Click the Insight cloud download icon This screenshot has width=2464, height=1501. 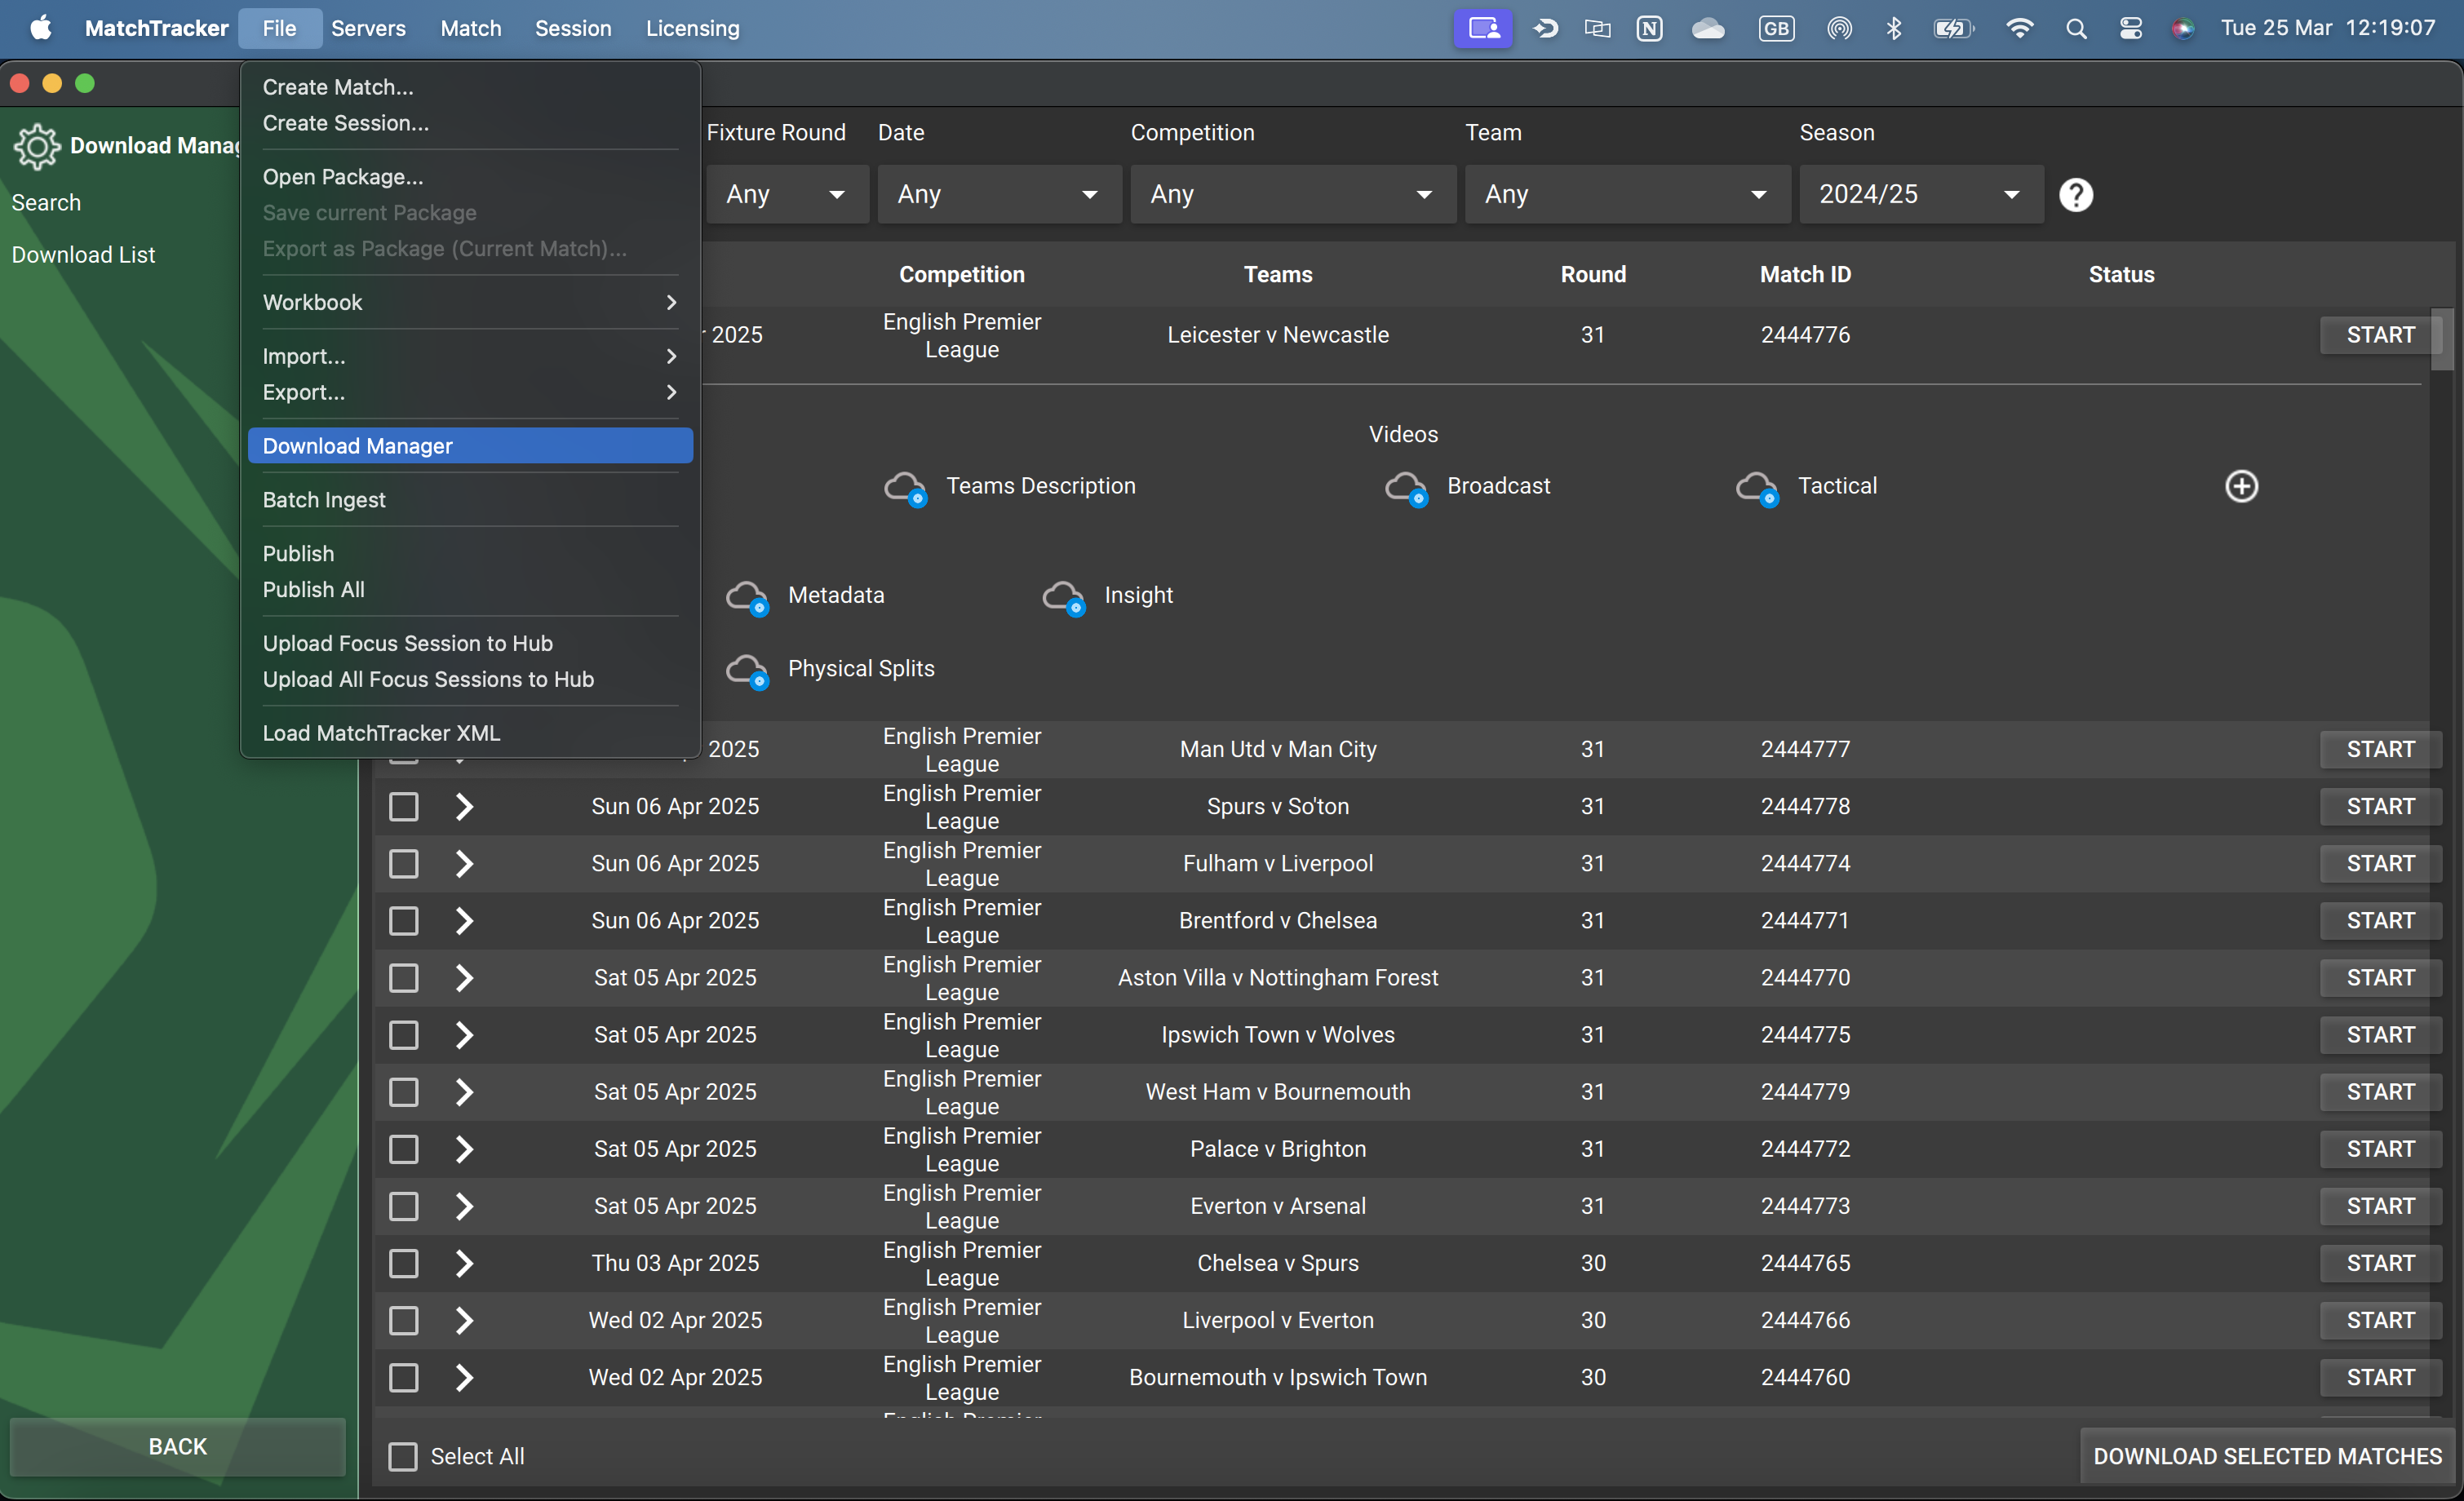1063,597
